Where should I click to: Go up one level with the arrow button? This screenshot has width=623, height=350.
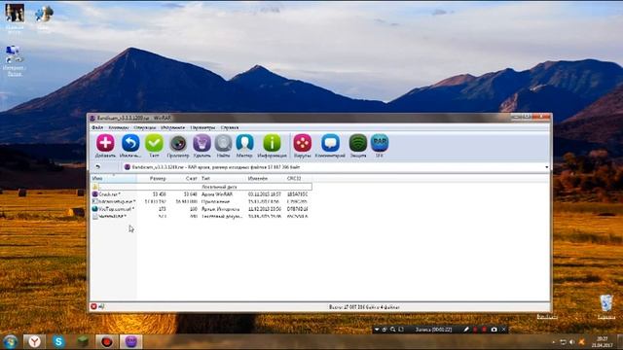click(97, 167)
